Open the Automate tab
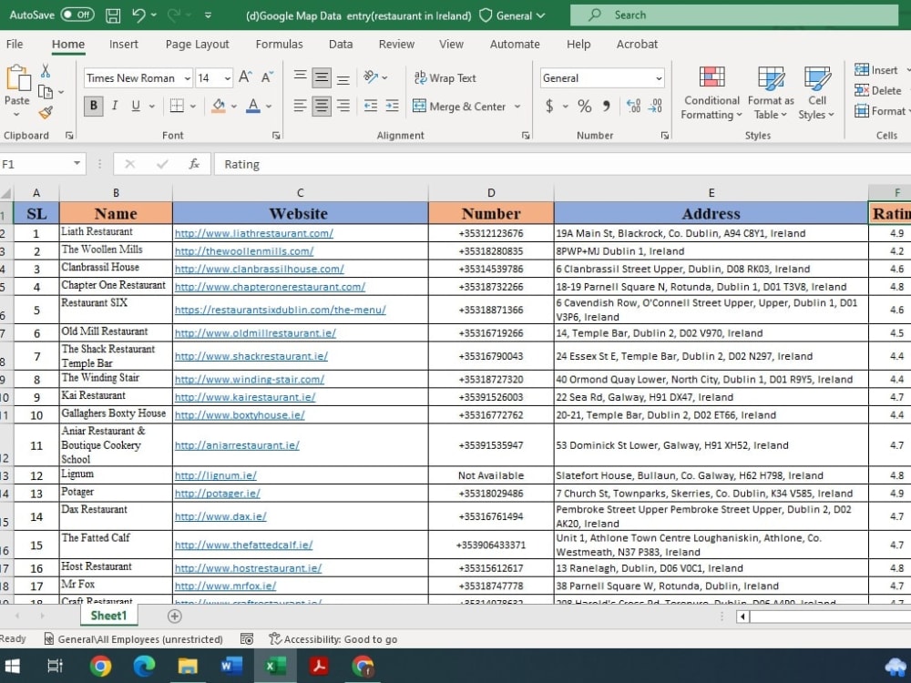Screen dimensions: 911x683 pos(515,44)
